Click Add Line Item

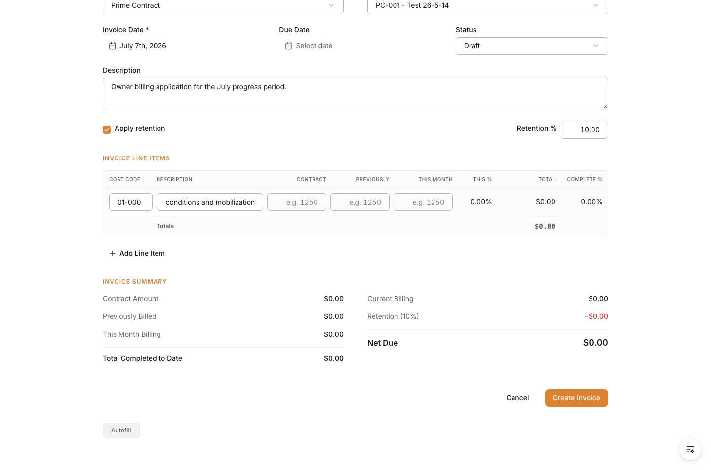click(137, 253)
